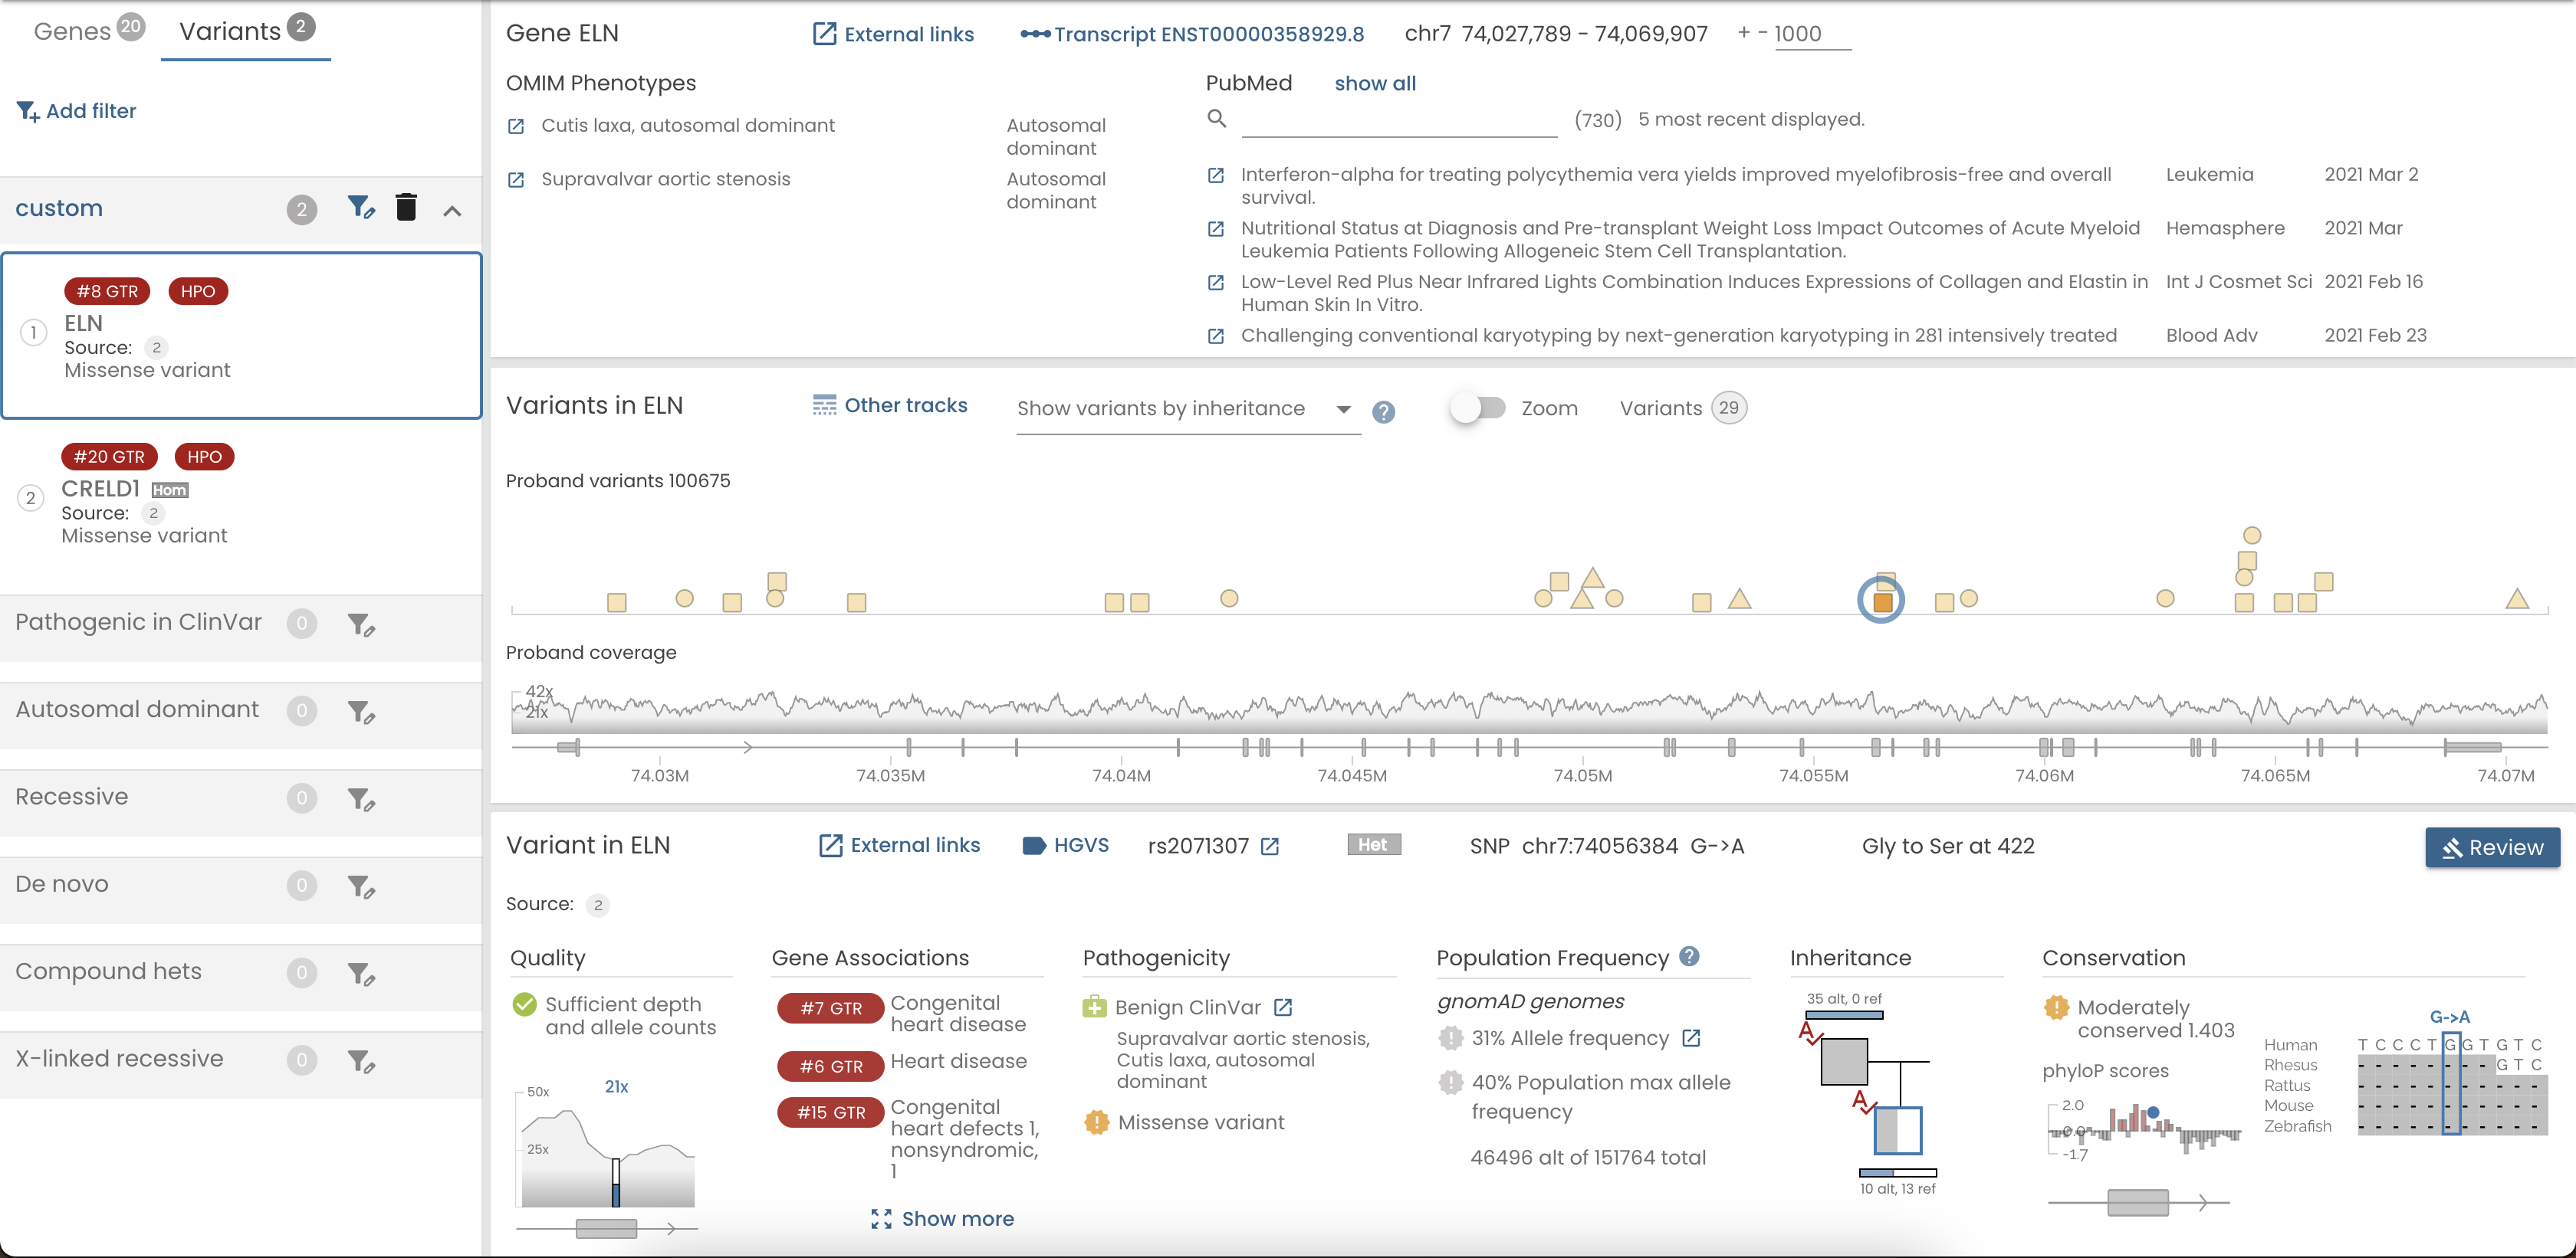Edit the De novo filter icon
The width and height of the screenshot is (2576, 1258).
tap(361, 887)
